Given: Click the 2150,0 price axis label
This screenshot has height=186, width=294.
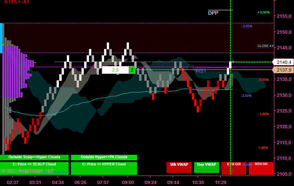Looking at the screenshot, I should click(x=284, y=32).
